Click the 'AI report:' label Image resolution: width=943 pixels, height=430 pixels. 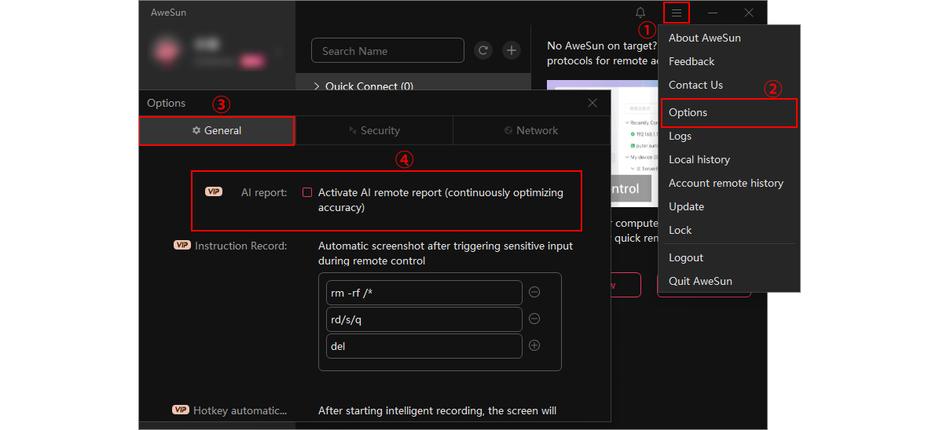(x=264, y=192)
